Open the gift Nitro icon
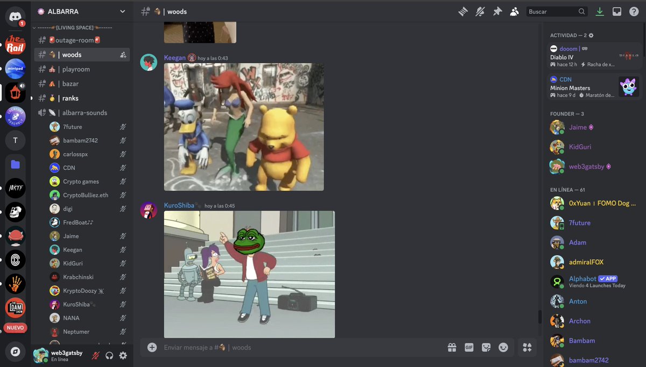The image size is (646, 367). [452, 348]
